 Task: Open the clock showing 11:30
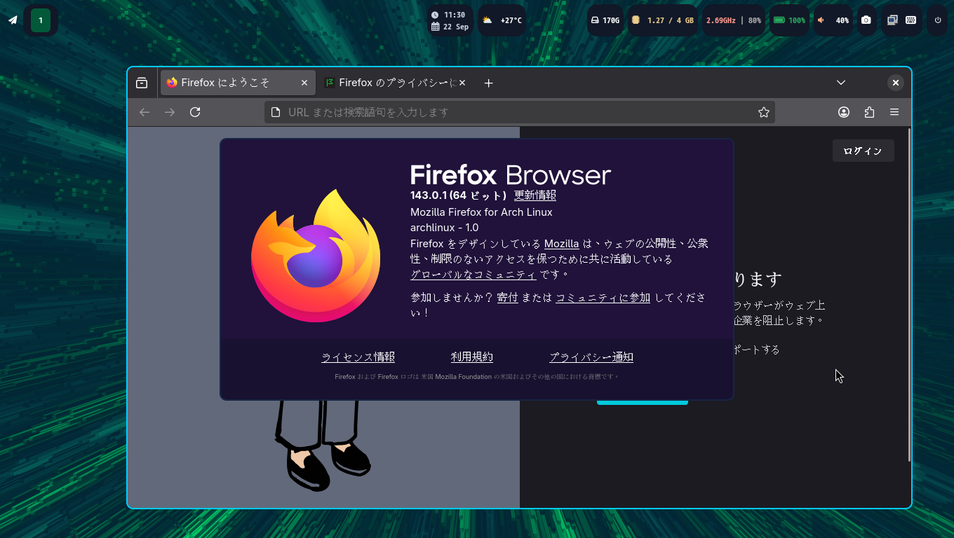(448, 15)
